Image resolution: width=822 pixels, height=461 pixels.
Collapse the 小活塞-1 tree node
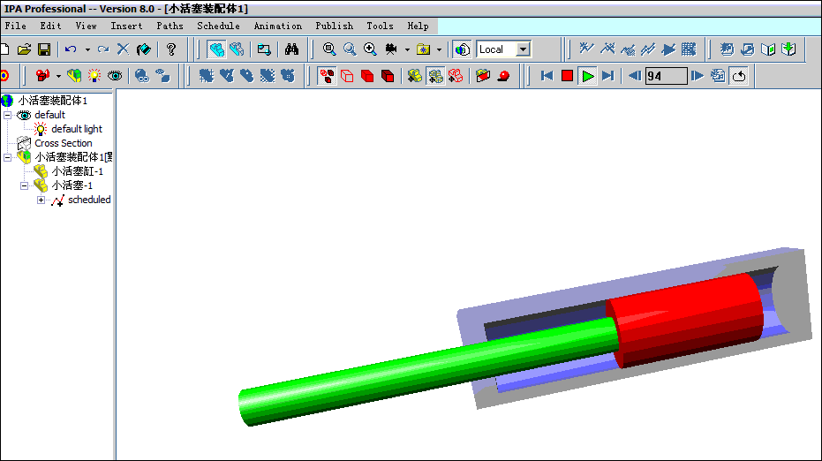point(24,185)
